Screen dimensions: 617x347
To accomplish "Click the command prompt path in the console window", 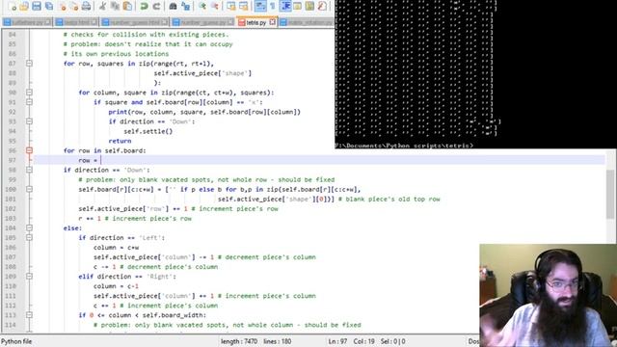I will 404,146.
